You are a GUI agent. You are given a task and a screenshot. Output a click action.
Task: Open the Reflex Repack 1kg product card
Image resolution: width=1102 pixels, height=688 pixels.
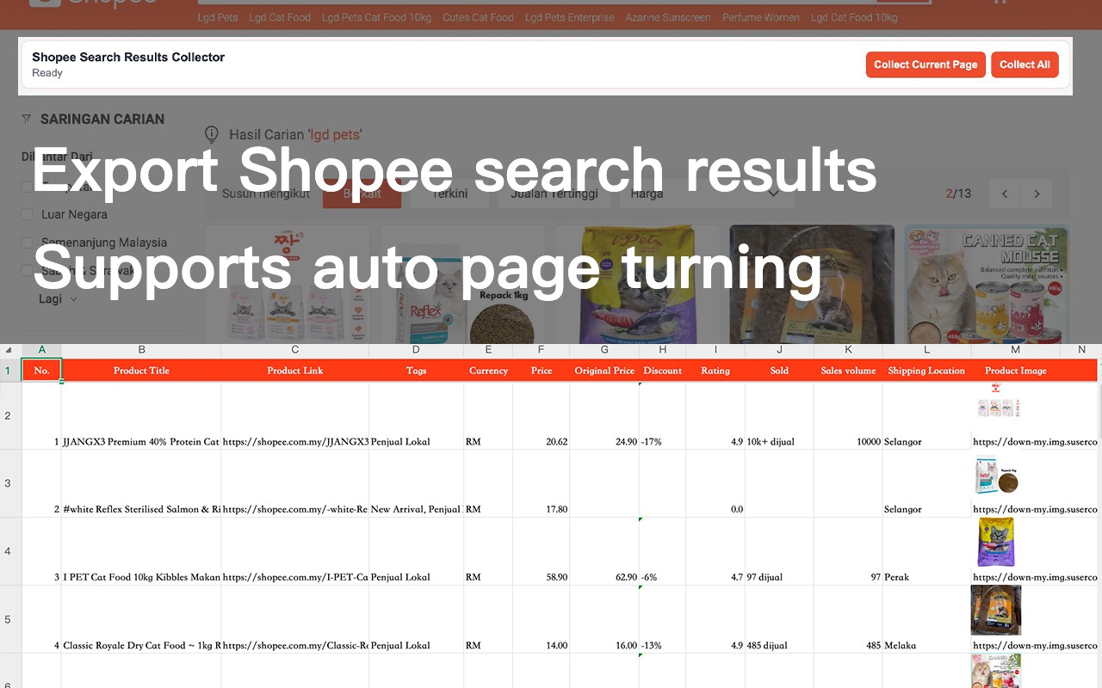click(463, 285)
